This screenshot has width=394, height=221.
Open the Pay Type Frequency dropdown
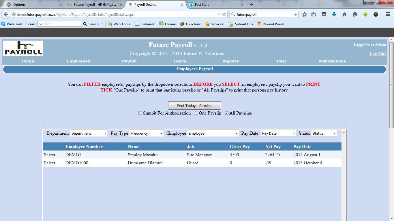(x=146, y=133)
